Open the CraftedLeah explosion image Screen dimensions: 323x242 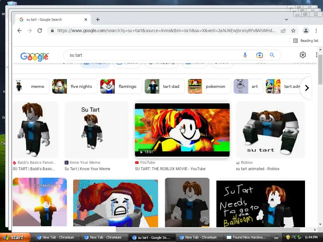[x=40, y=202]
